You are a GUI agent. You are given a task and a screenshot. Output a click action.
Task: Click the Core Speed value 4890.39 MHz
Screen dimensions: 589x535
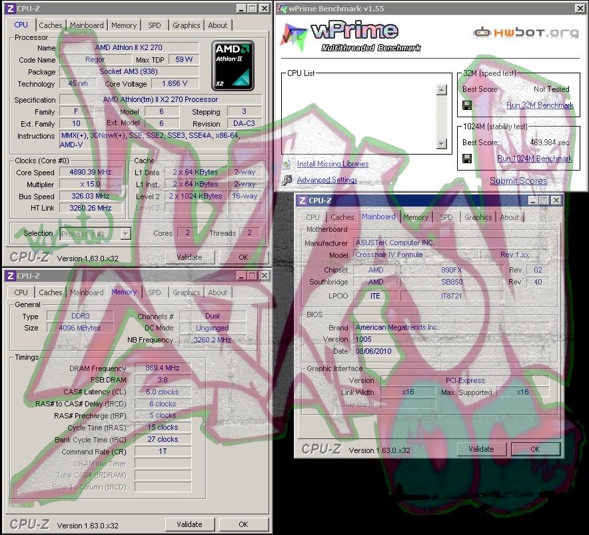coord(91,172)
